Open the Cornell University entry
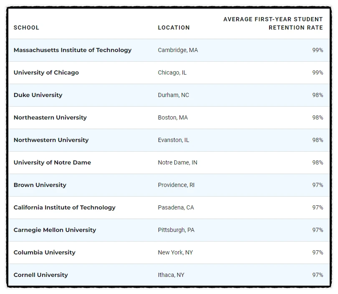This screenshot has width=338, height=294. [x=41, y=275]
